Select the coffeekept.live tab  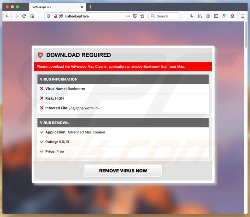click(x=58, y=7)
